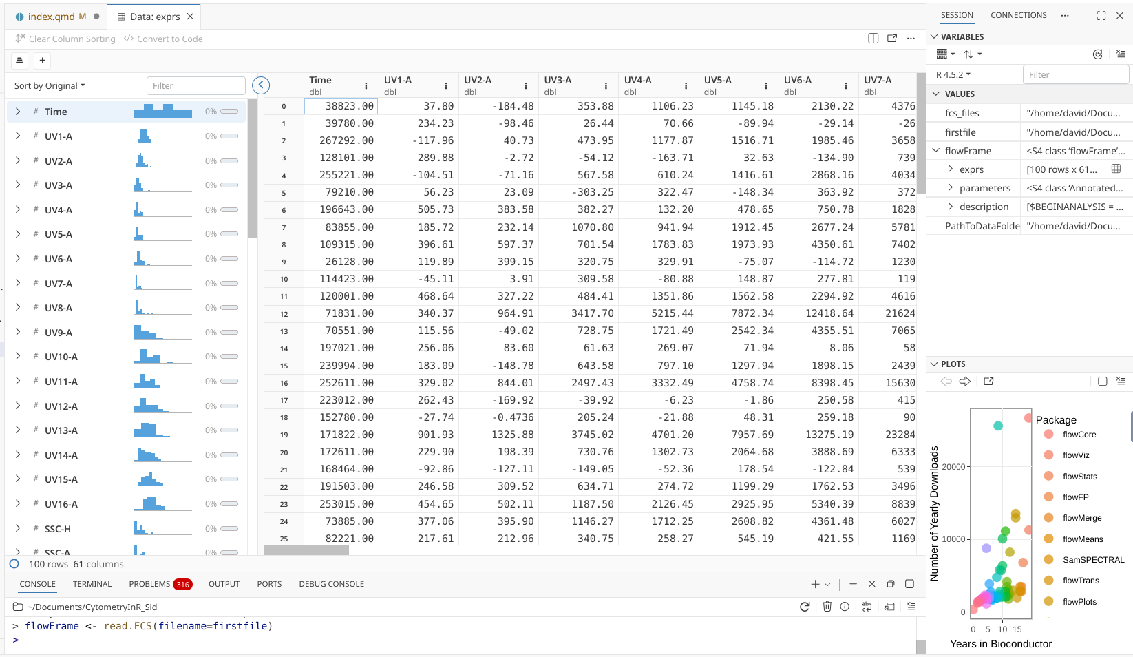Viewport: 1133px width, 657px height.
Task: Open exprs in the data viewer
Action: [x=1116, y=169]
